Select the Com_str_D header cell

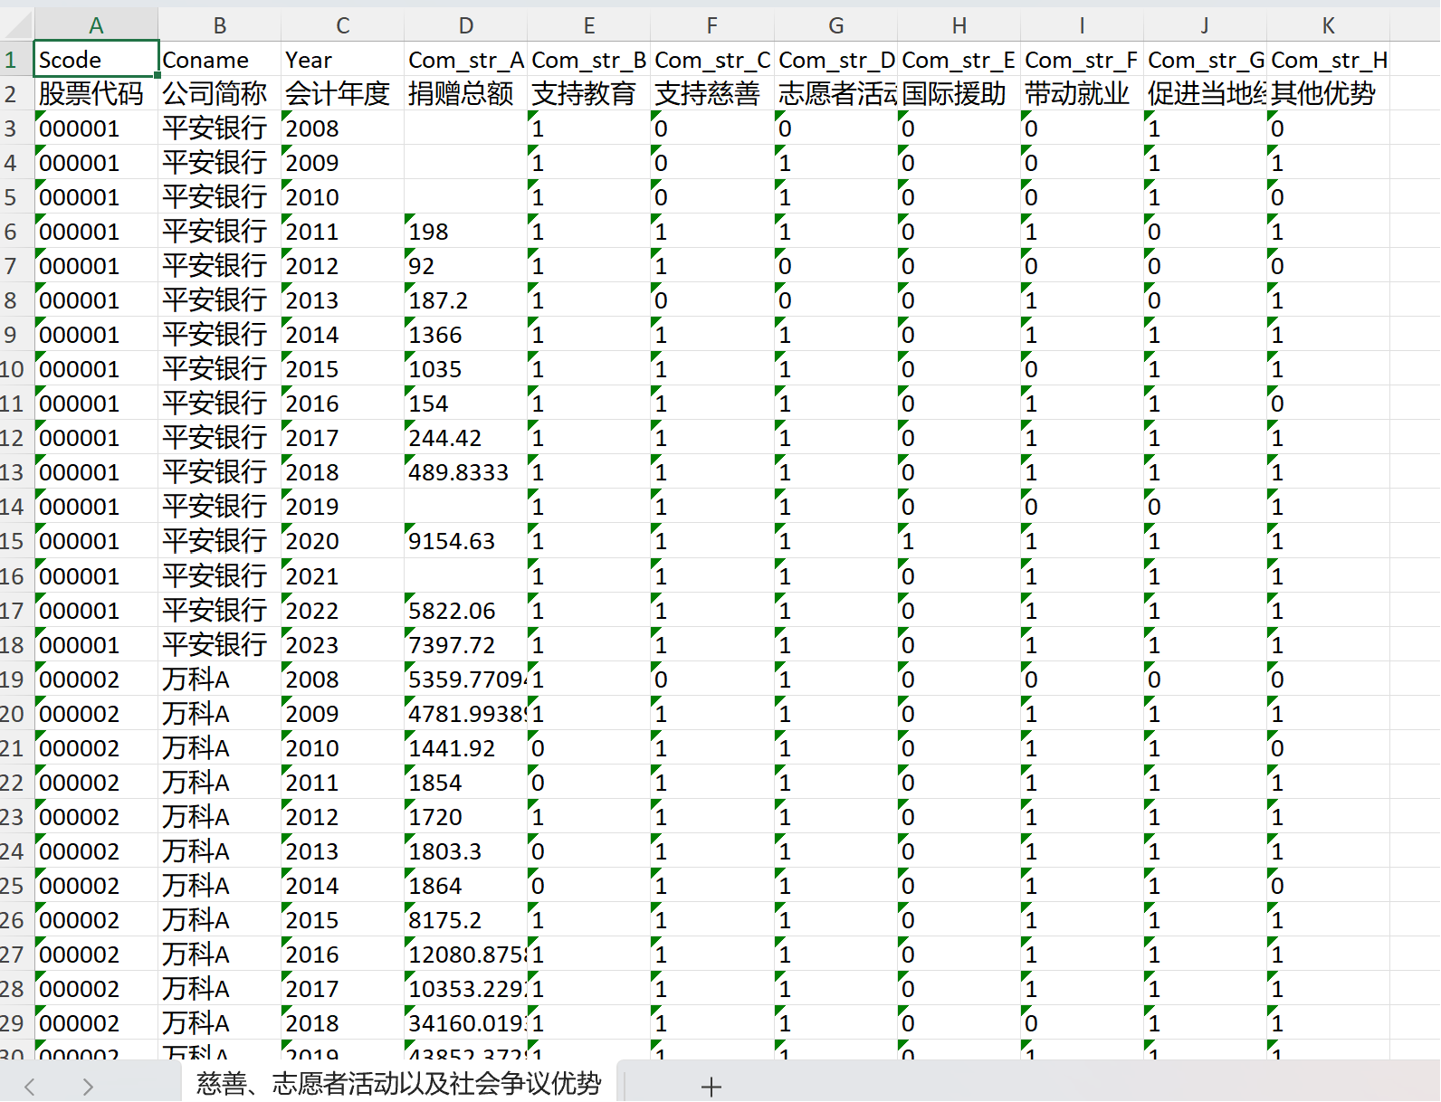point(836,60)
